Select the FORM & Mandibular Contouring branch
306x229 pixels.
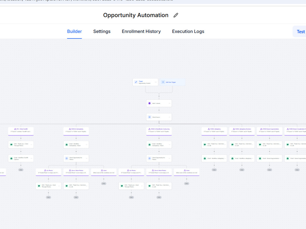tap(159, 131)
